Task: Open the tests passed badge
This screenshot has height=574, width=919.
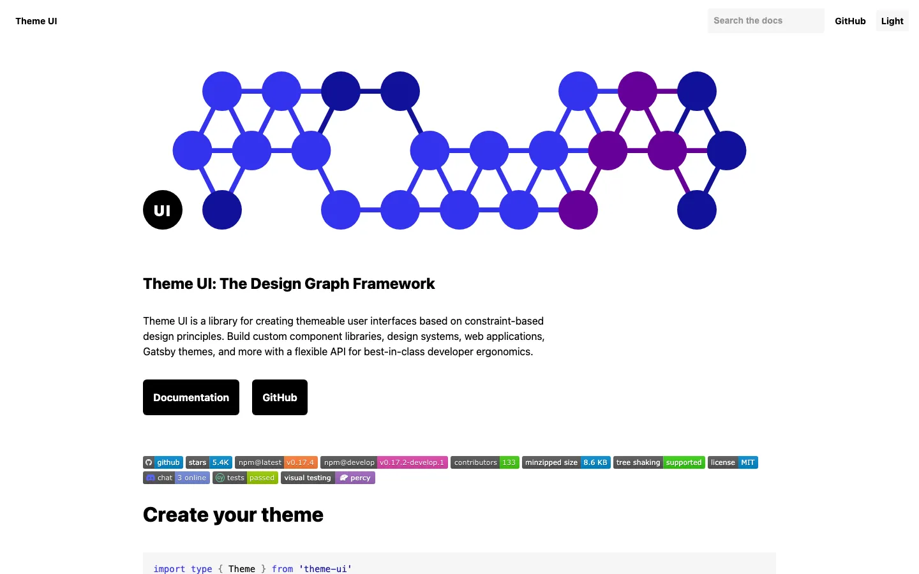Action: click(245, 478)
